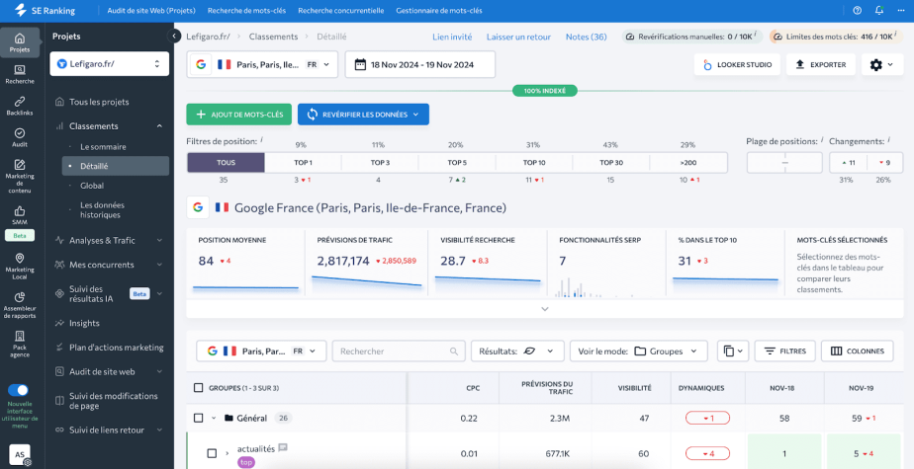Select the TOP 3 position filter tab
Screen dimensions: 914x469
click(380, 163)
